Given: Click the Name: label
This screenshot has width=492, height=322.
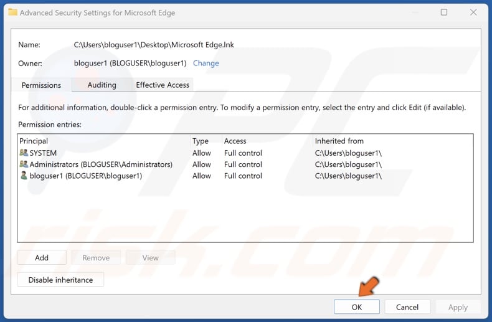Looking at the screenshot, I should (29, 45).
